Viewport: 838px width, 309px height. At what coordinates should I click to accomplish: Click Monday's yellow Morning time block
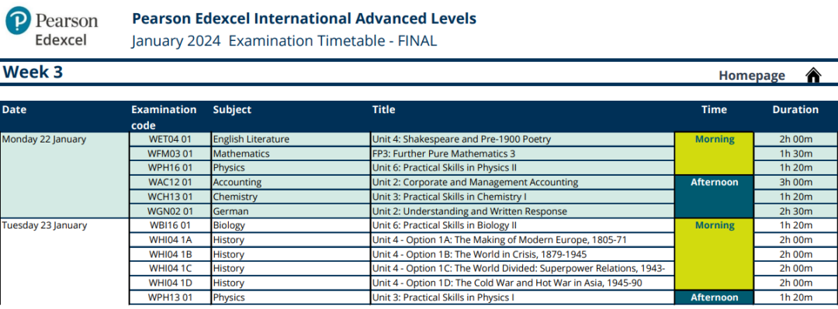714,153
